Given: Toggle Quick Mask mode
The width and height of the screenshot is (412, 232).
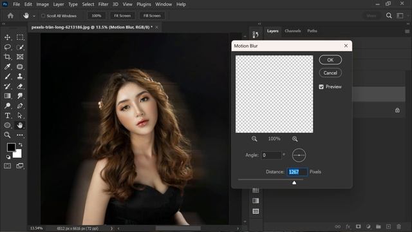Looking at the screenshot, I should tap(7, 166).
